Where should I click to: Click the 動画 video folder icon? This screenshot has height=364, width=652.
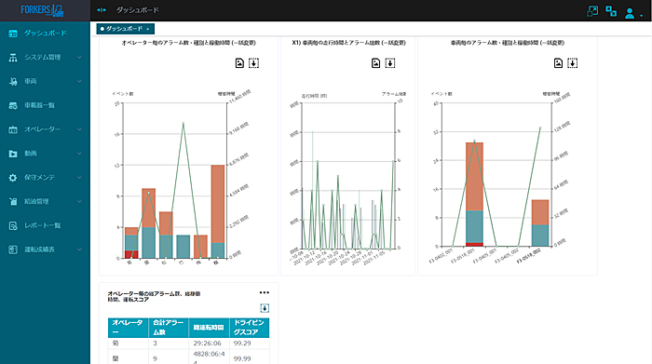[13, 154]
